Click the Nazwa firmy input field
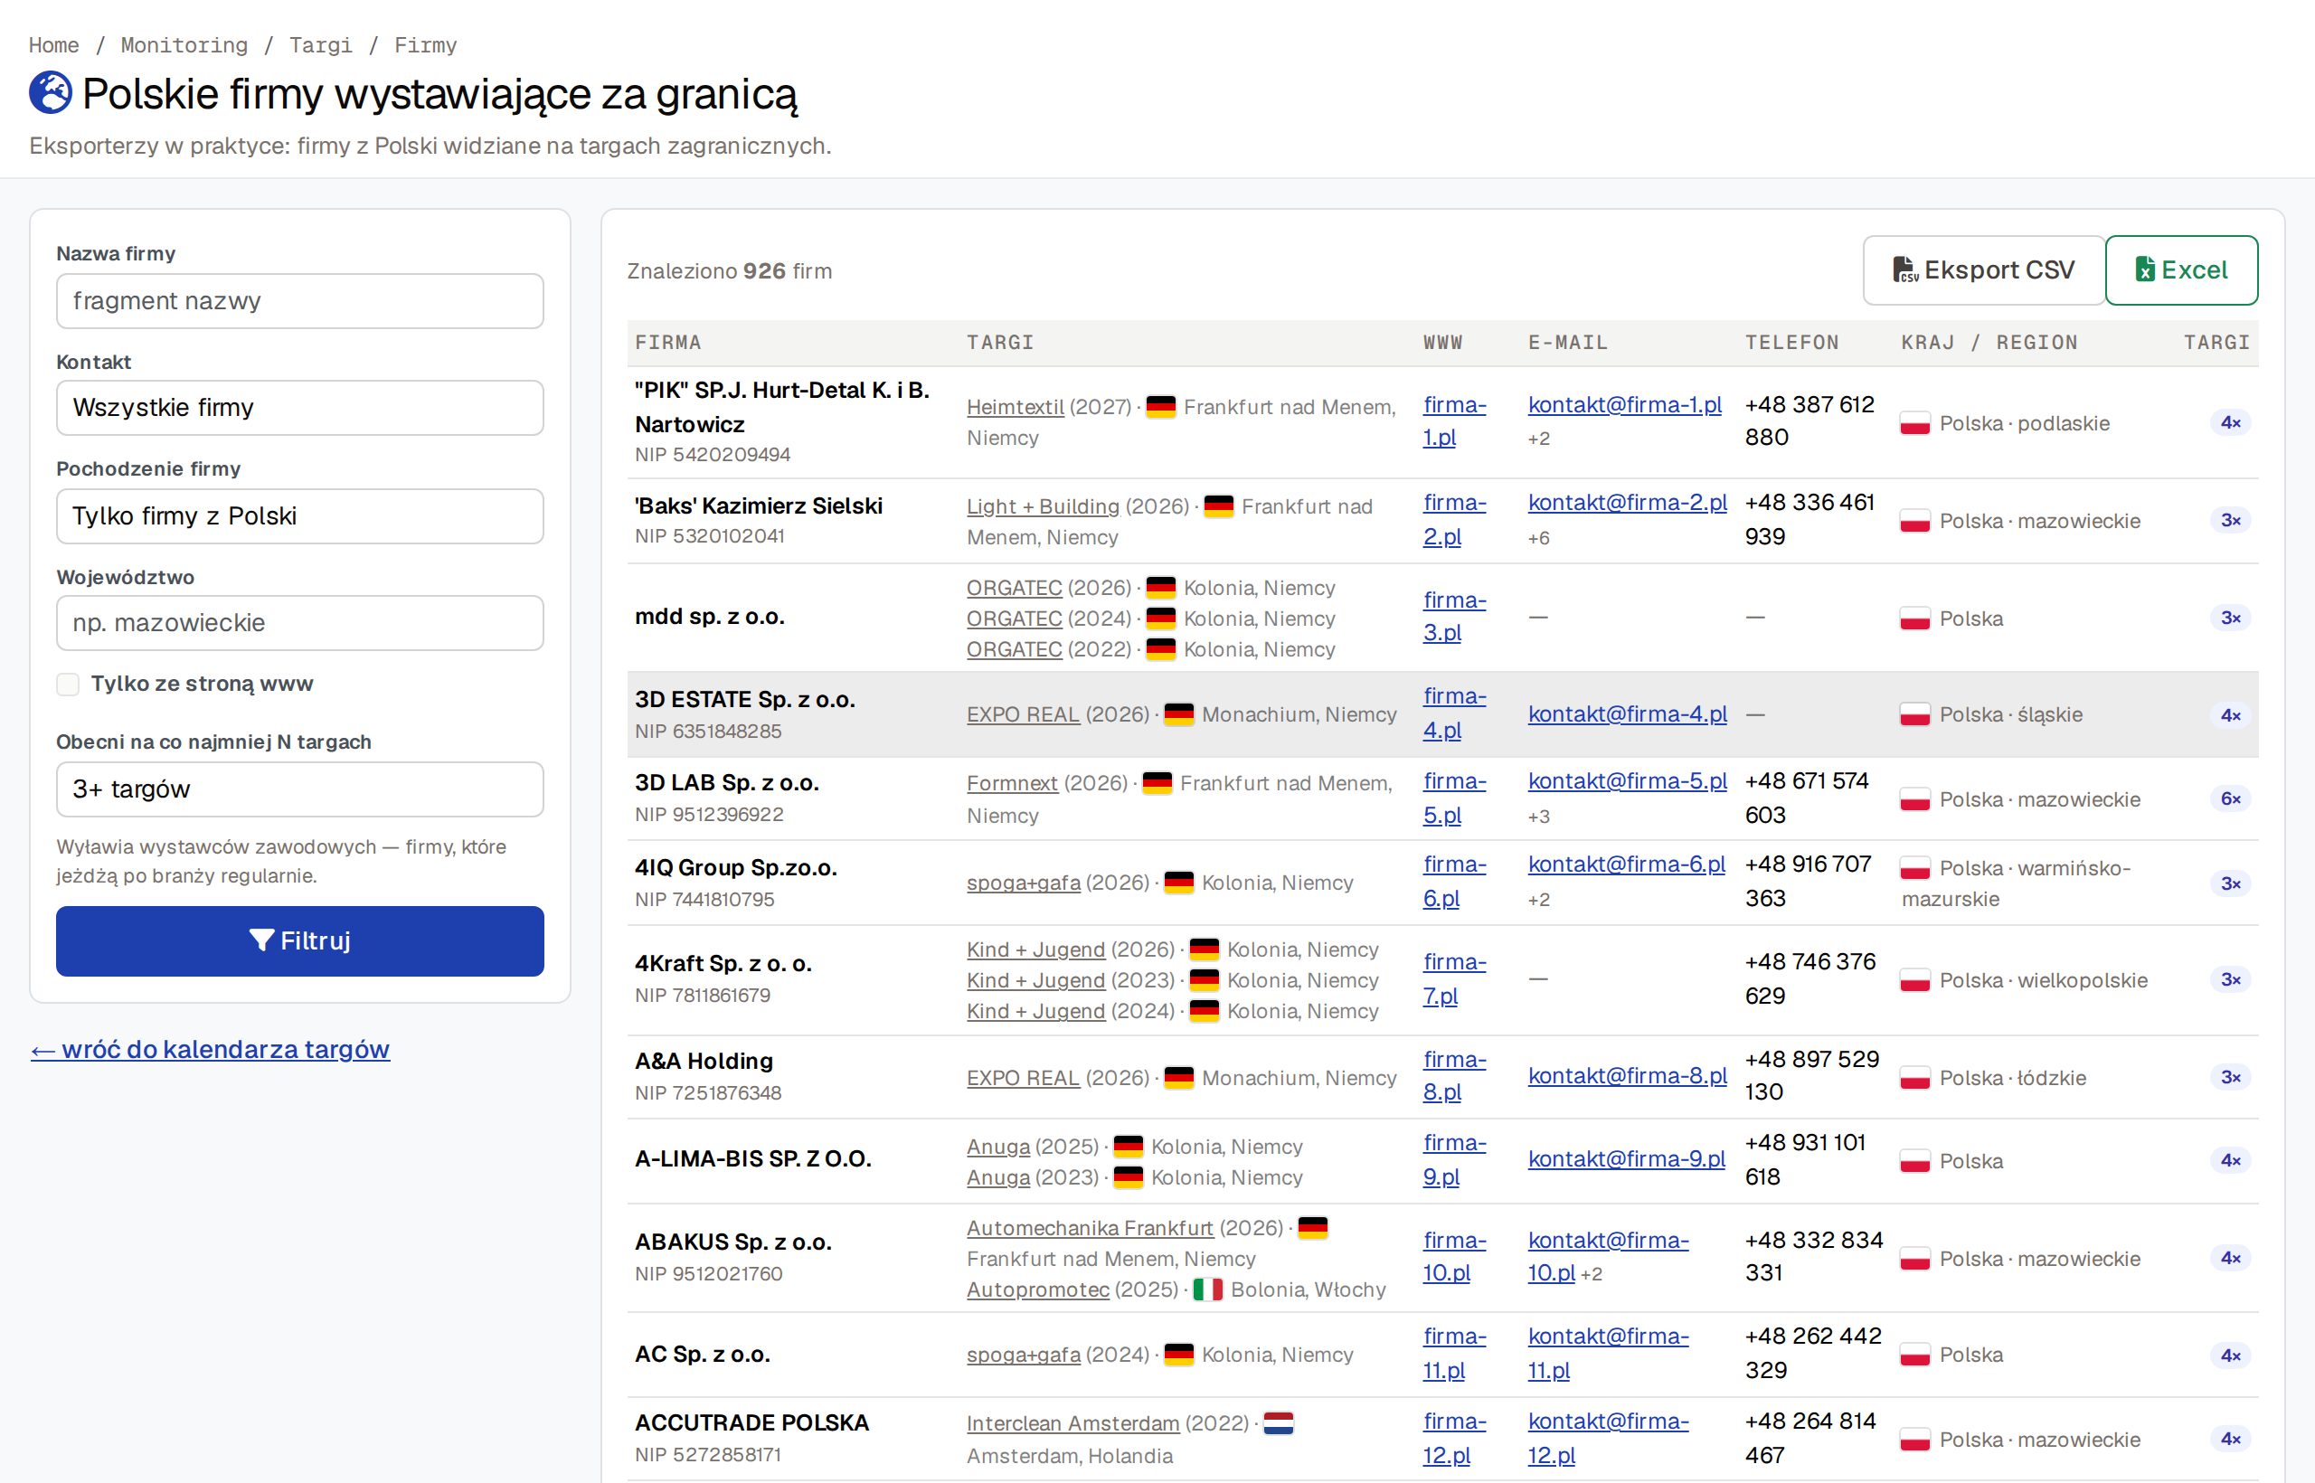The image size is (2315, 1483). [x=299, y=301]
